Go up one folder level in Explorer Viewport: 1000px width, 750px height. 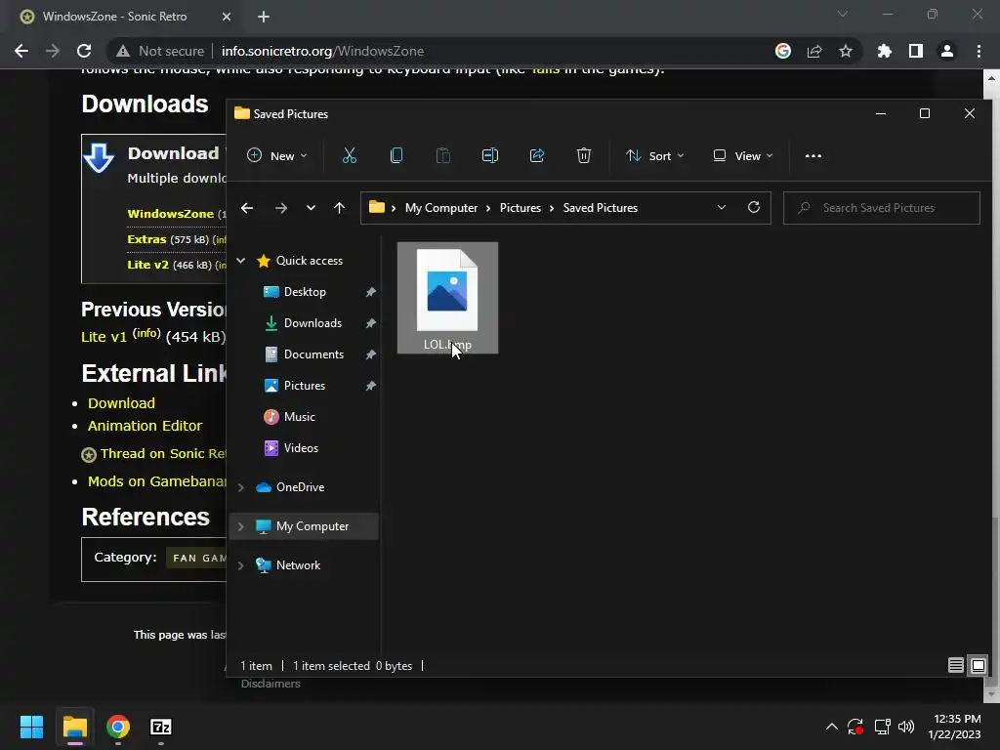(x=339, y=208)
